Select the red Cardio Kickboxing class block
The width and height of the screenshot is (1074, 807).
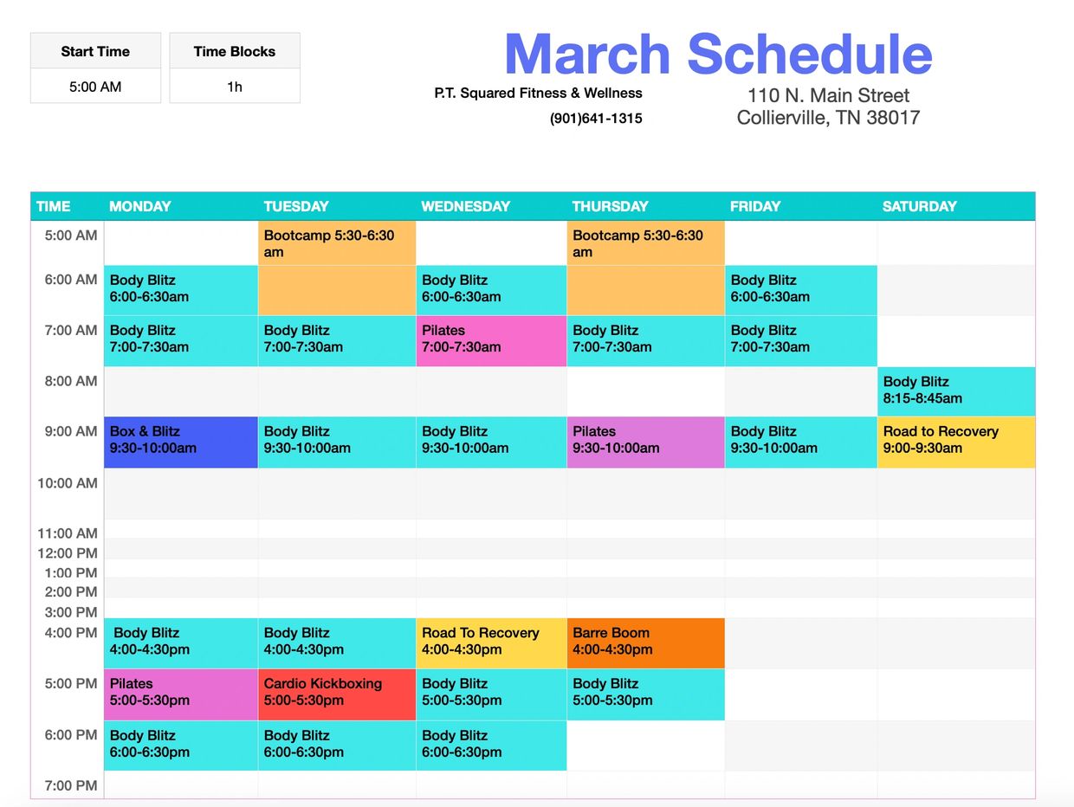tap(337, 694)
